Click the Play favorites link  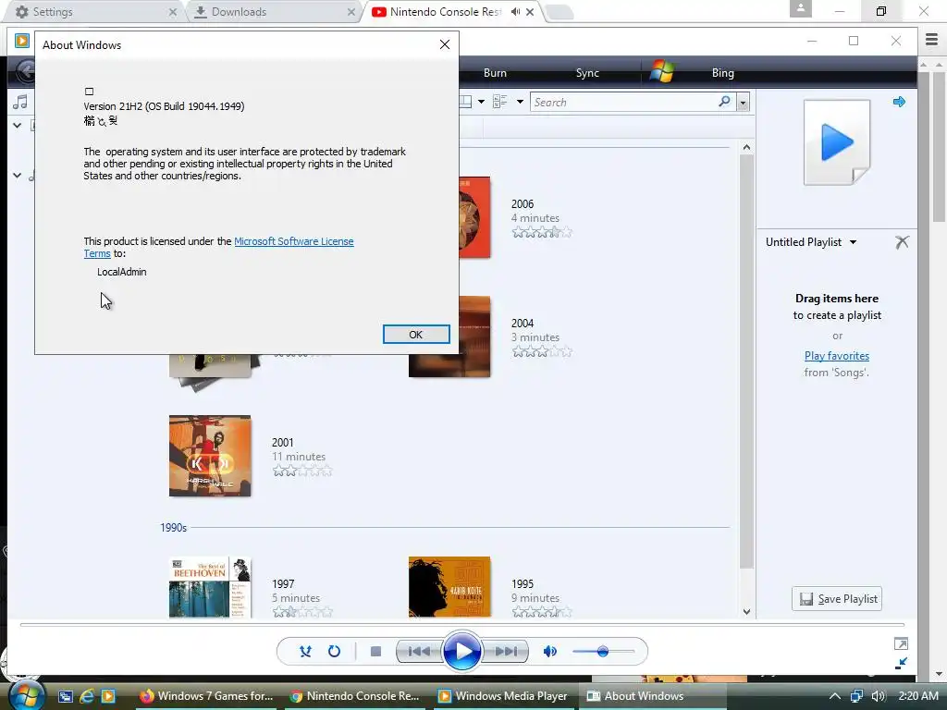coord(836,356)
